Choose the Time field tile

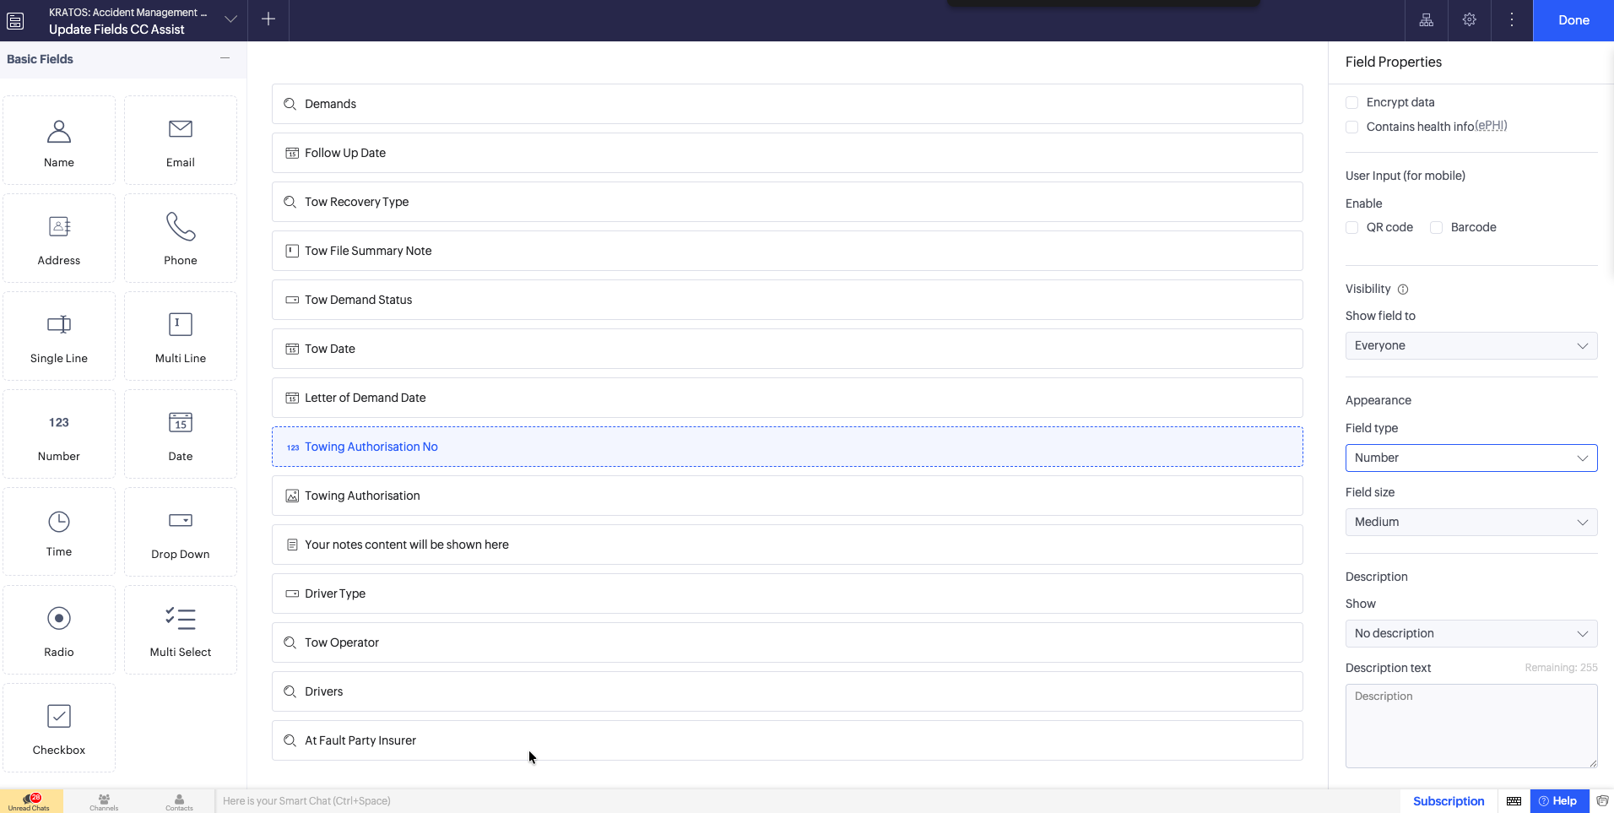(59, 532)
